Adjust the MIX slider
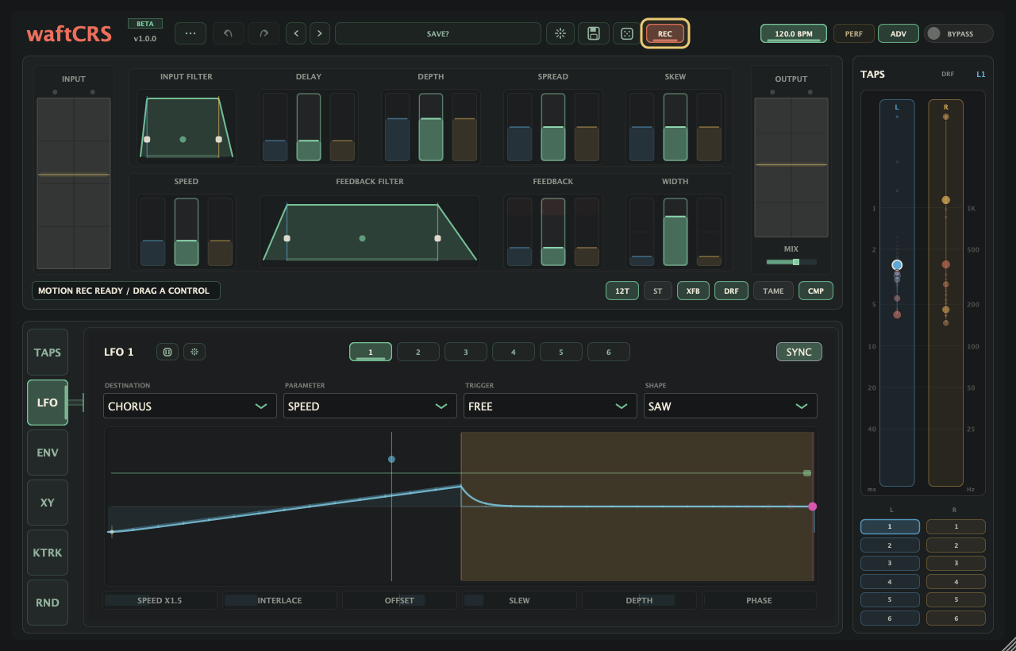This screenshot has width=1016, height=651. [791, 261]
